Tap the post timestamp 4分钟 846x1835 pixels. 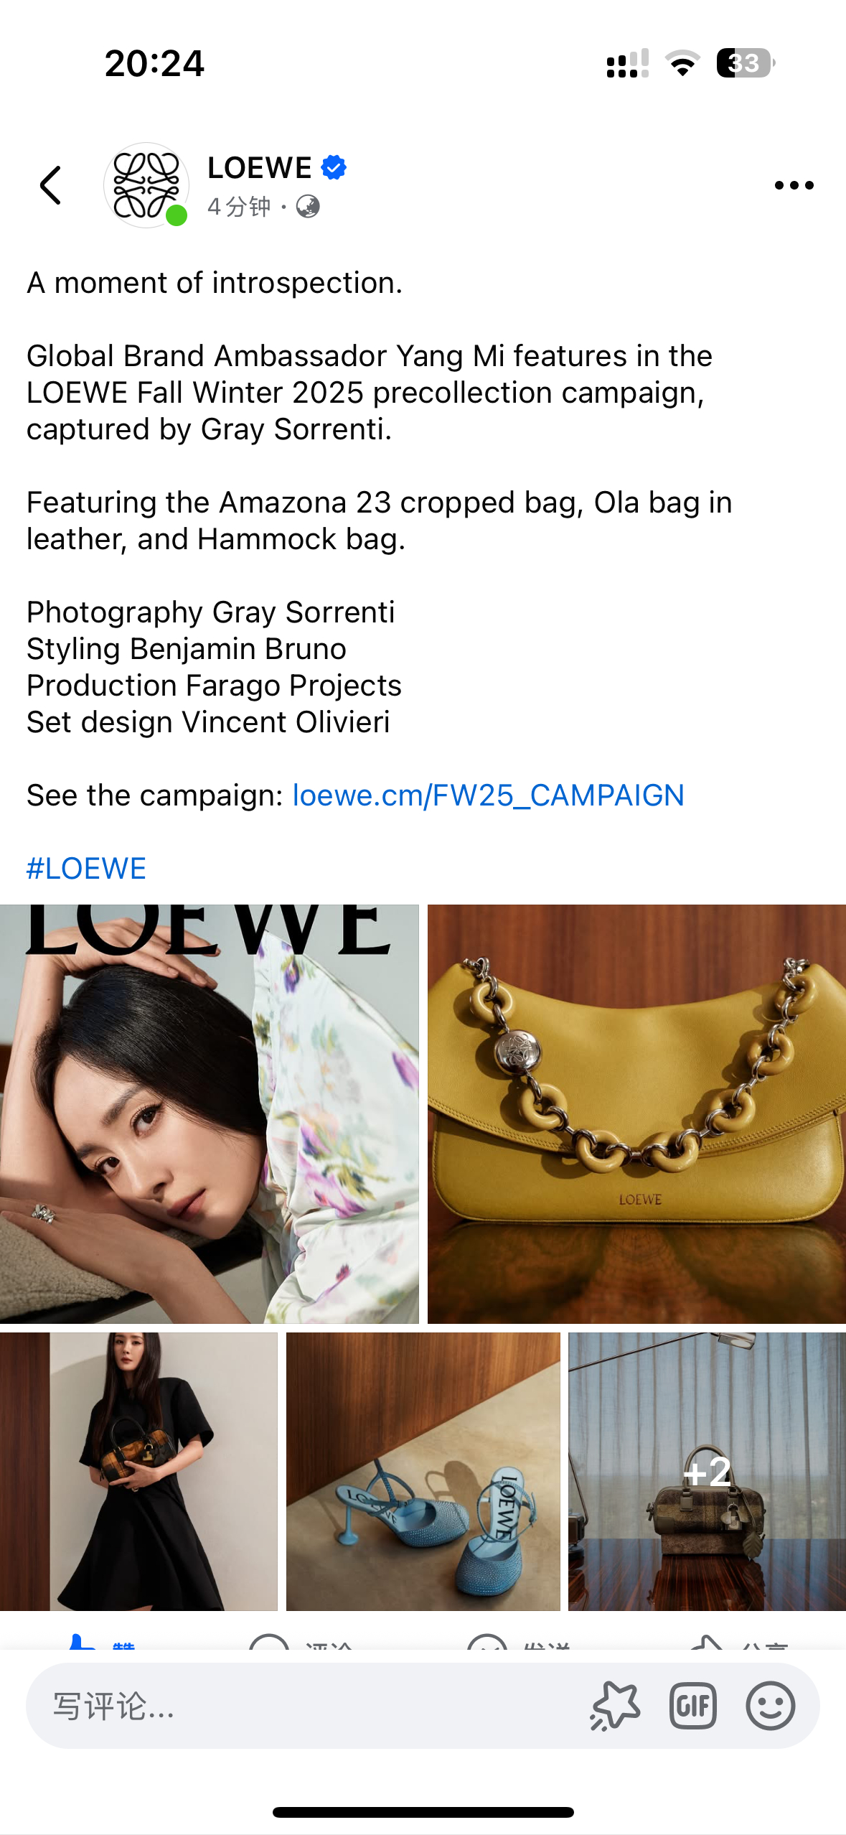click(239, 207)
